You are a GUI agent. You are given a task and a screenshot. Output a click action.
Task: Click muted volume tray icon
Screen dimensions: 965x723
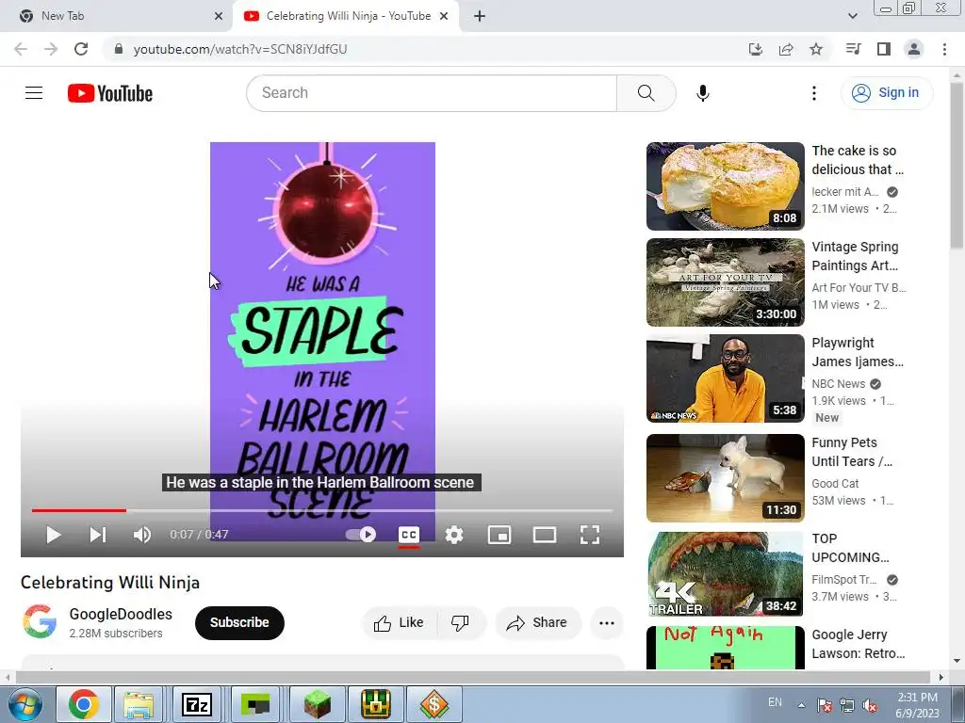pyautogui.click(x=870, y=705)
